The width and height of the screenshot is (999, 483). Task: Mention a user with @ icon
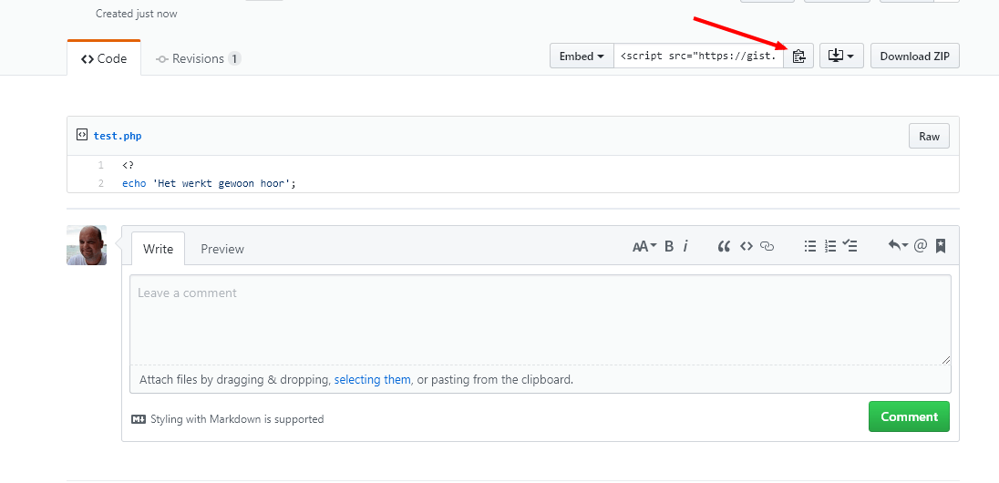921,246
